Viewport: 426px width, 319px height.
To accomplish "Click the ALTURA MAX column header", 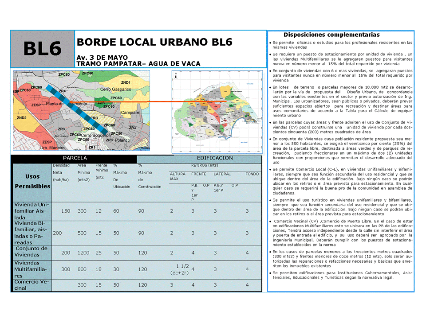I will [177, 176].
